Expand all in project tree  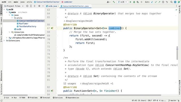tap(31, 6)
